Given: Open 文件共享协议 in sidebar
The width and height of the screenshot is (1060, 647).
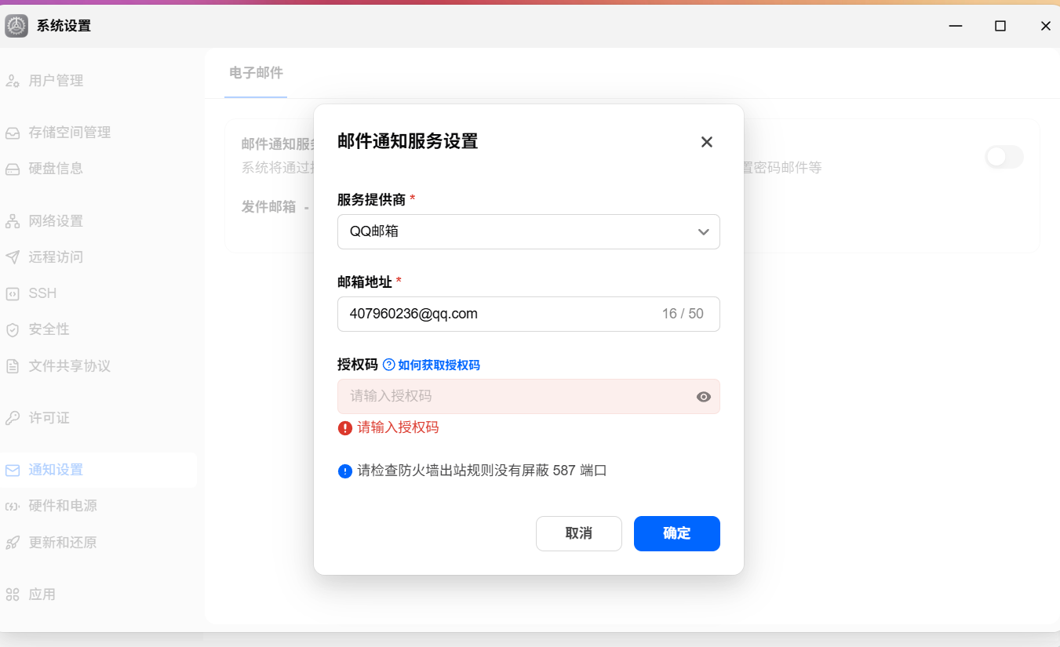Looking at the screenshot, I should 99,366.
